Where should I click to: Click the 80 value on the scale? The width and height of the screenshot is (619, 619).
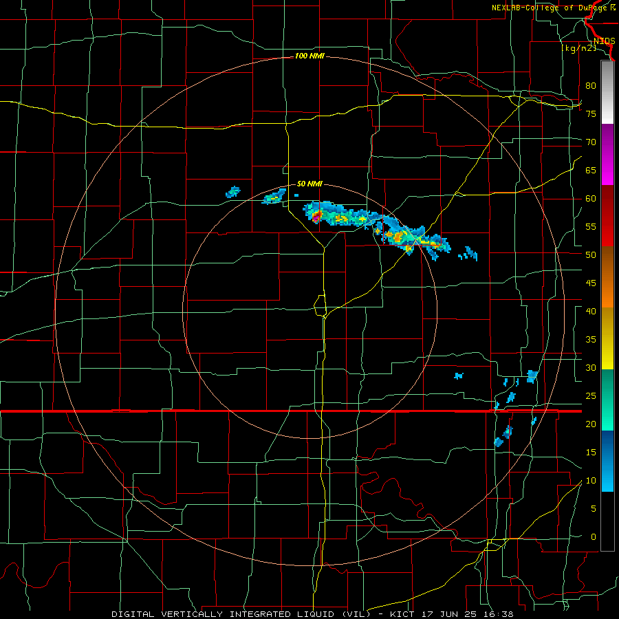591,86
